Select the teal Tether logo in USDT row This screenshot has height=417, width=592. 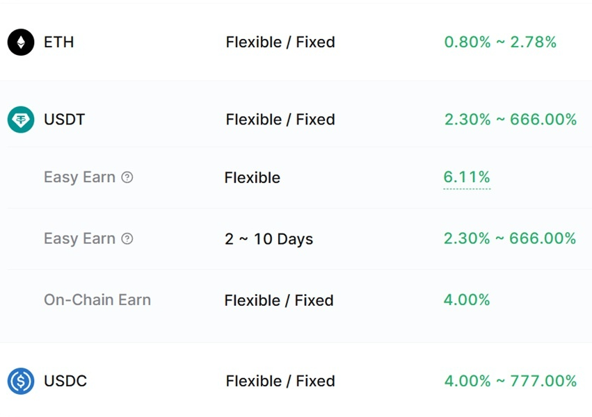20,120
